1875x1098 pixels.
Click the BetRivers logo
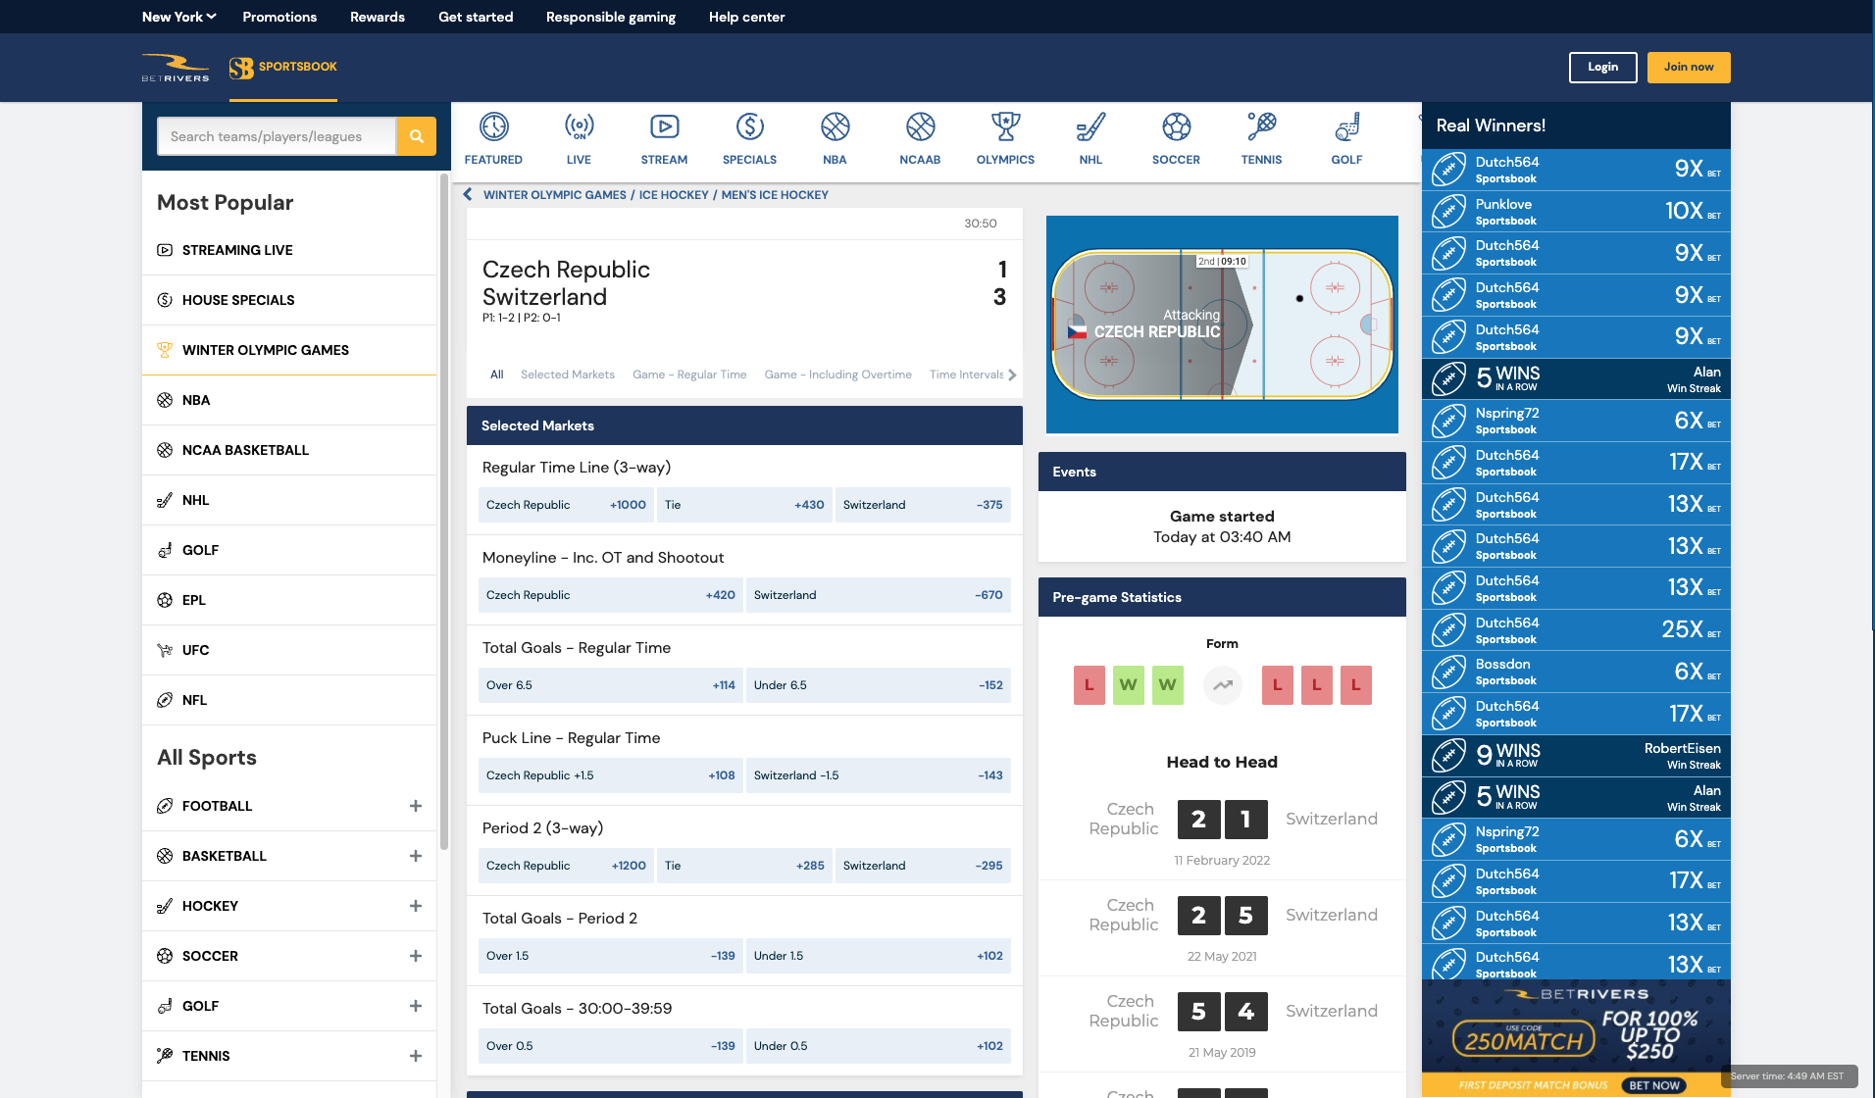click(x=176, y=67)
